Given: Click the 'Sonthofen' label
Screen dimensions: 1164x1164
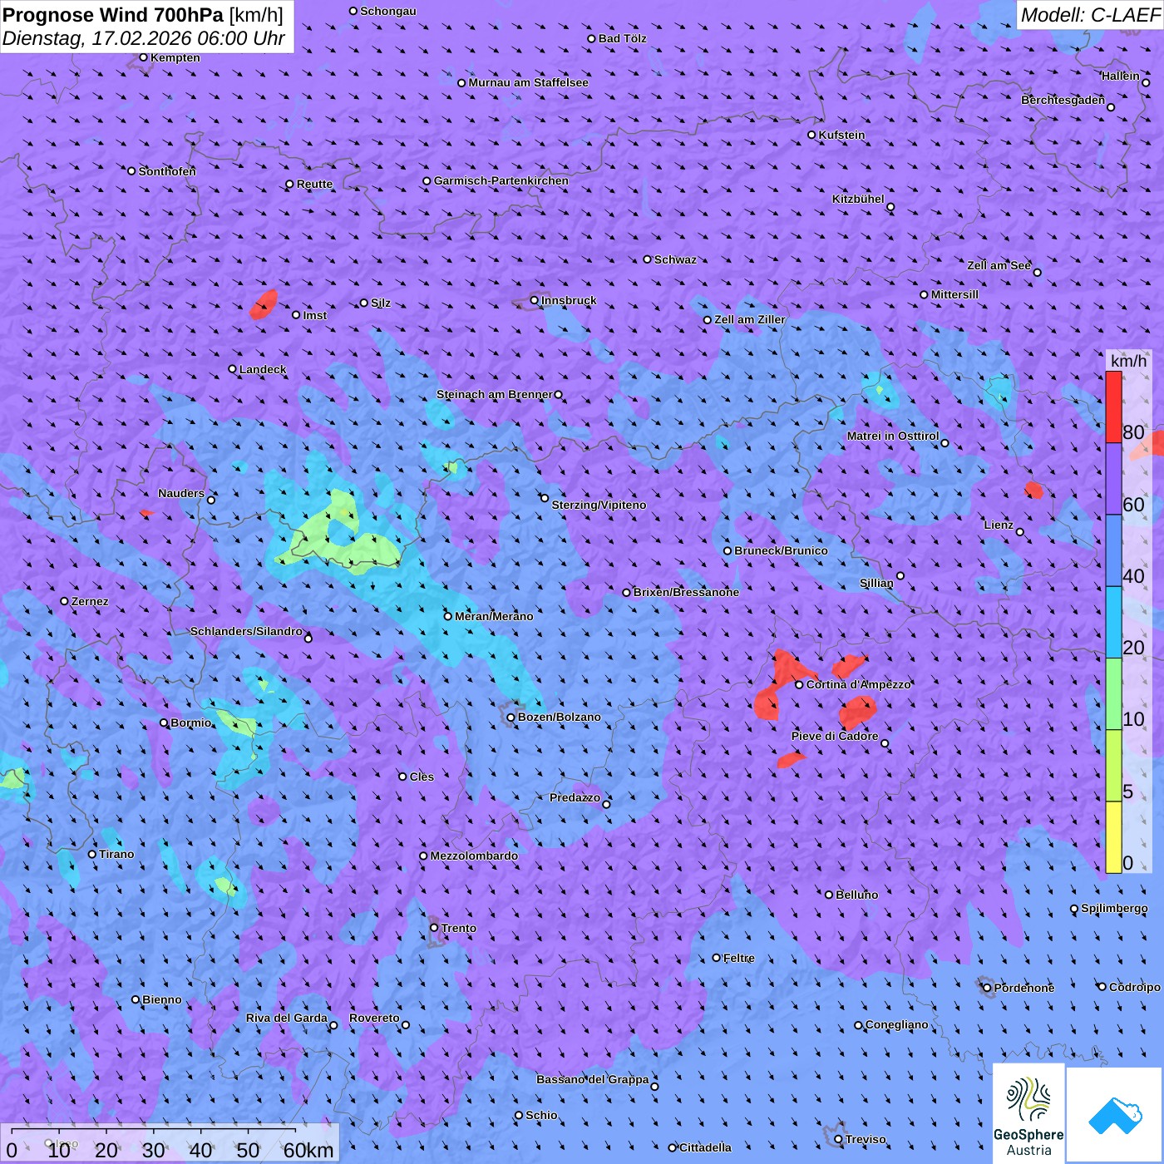Looking at the screenshot, I should [x=167, y=171].
